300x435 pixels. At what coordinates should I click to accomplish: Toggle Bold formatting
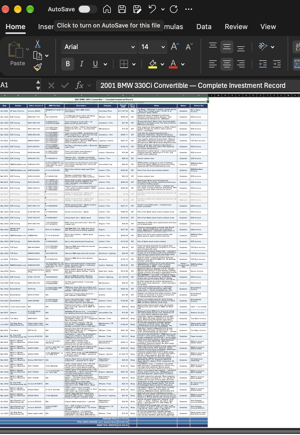tap(68, 64)
